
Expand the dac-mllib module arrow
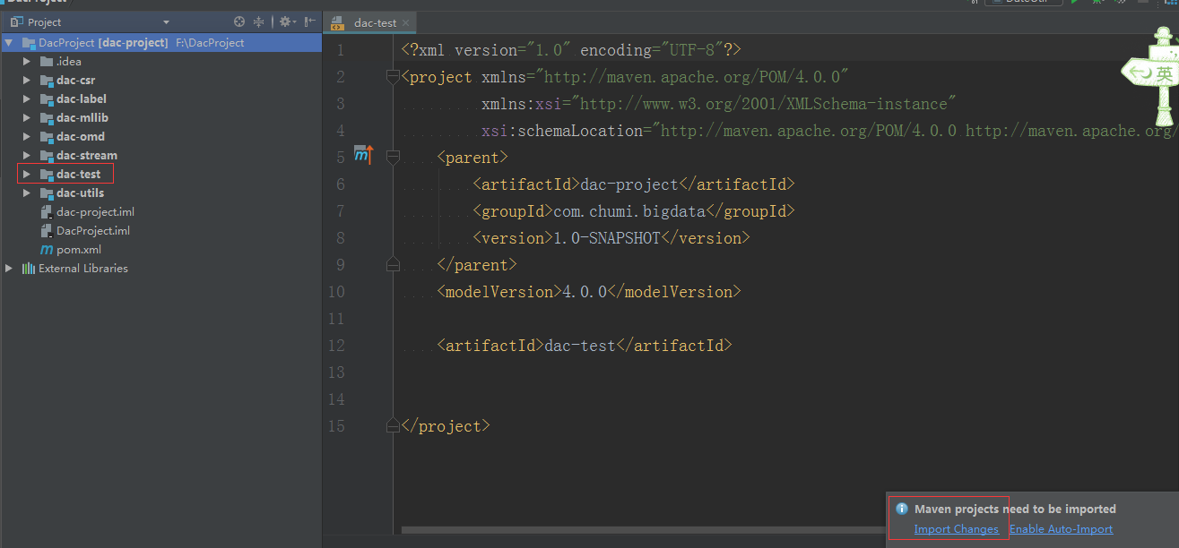point(27,118)
